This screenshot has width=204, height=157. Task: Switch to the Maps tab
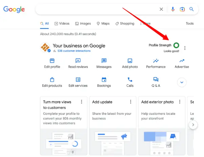click(103, 23)
